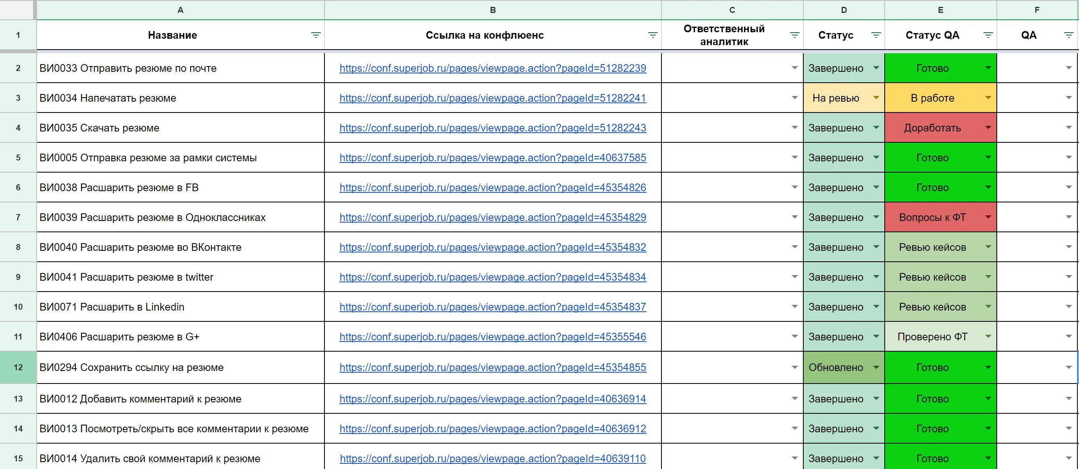
Task: Select cell ВИ0071 Расшарить в Linkedin
Action: coord(181,306)
